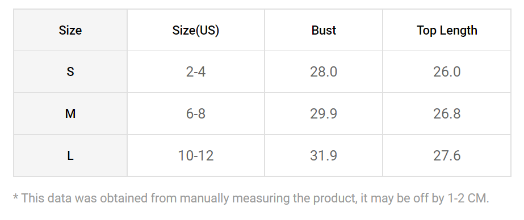
Task: Click the manual measuring disclaimer note
Action: 251,198
